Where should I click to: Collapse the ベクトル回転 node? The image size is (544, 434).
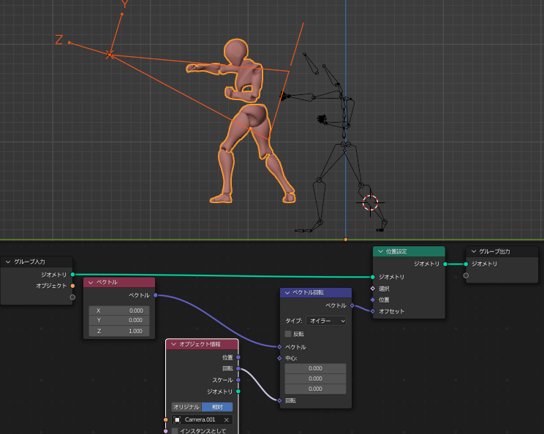(x=287, y=293)
